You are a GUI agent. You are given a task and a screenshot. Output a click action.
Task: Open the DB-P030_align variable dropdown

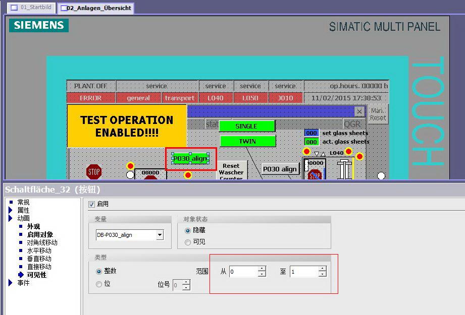pos(160,235)
